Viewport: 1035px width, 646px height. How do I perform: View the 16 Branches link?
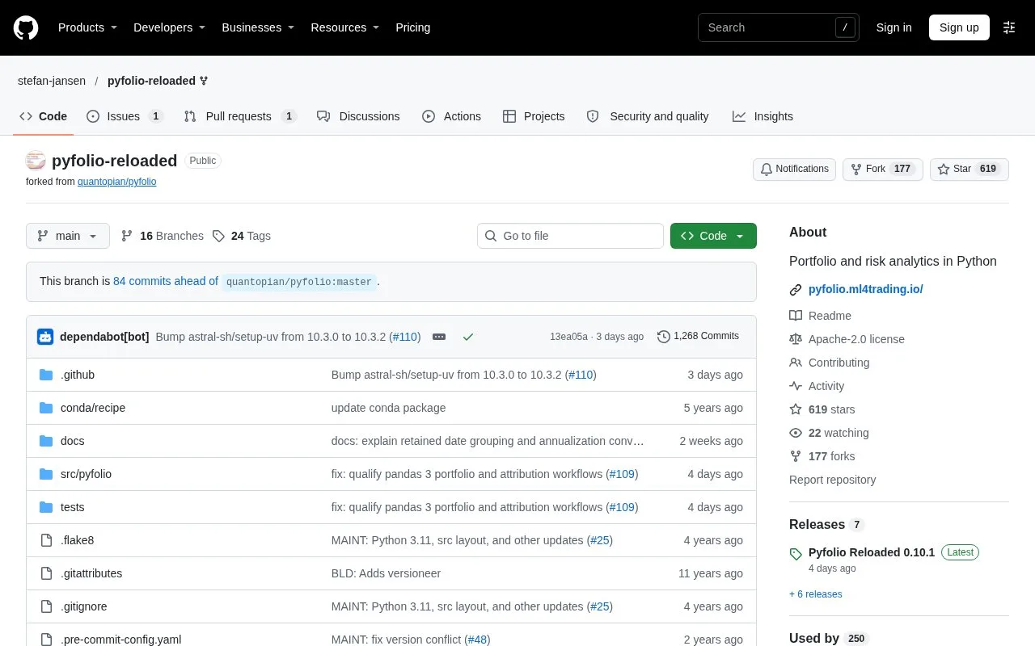(x=162, y=236)
